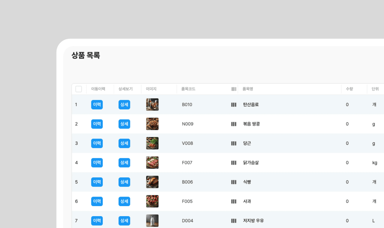384x228 pixels.
Task: Sort by the 단위 column header
Action: (x=375, y=89)
